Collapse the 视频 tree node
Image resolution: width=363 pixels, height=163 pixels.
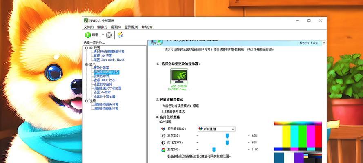coord(87,101)
